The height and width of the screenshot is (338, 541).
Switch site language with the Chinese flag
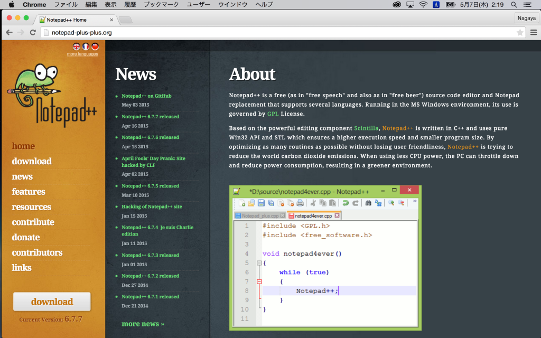95,46
